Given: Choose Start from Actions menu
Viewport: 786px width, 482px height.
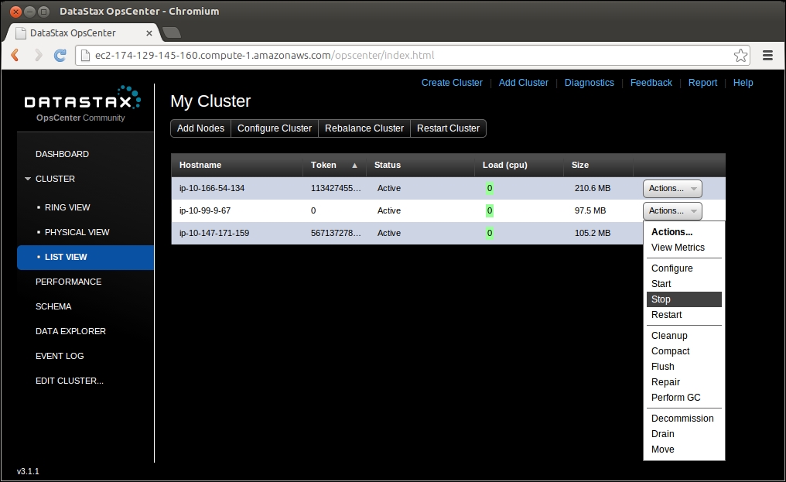Looking at the screenshot, I should pyautogui.click(x=684, y=284).
